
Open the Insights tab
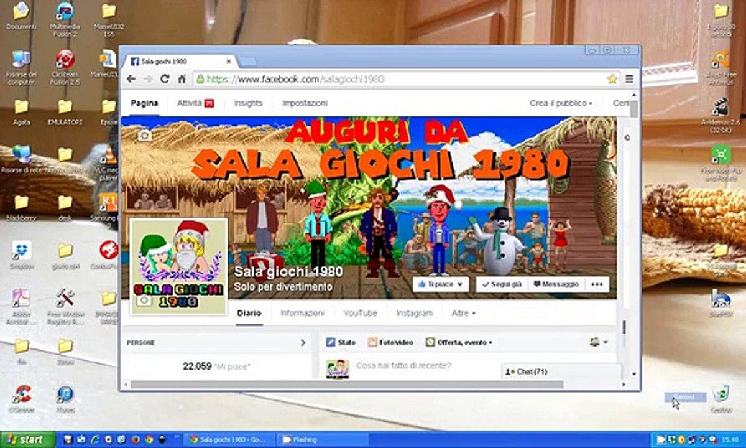tap(248, 103)
